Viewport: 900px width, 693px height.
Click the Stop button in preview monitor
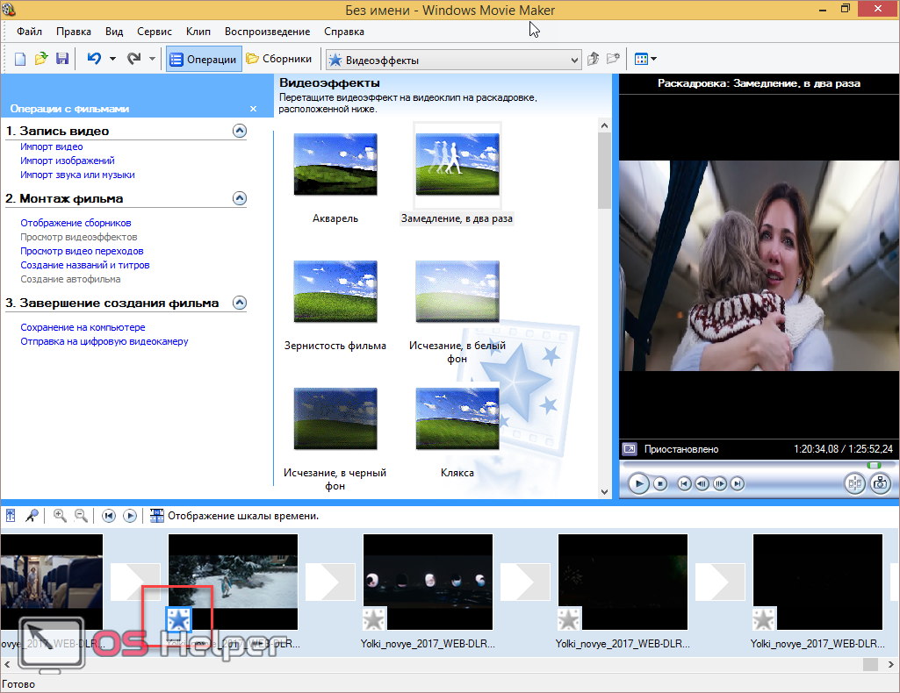[660, 483]
